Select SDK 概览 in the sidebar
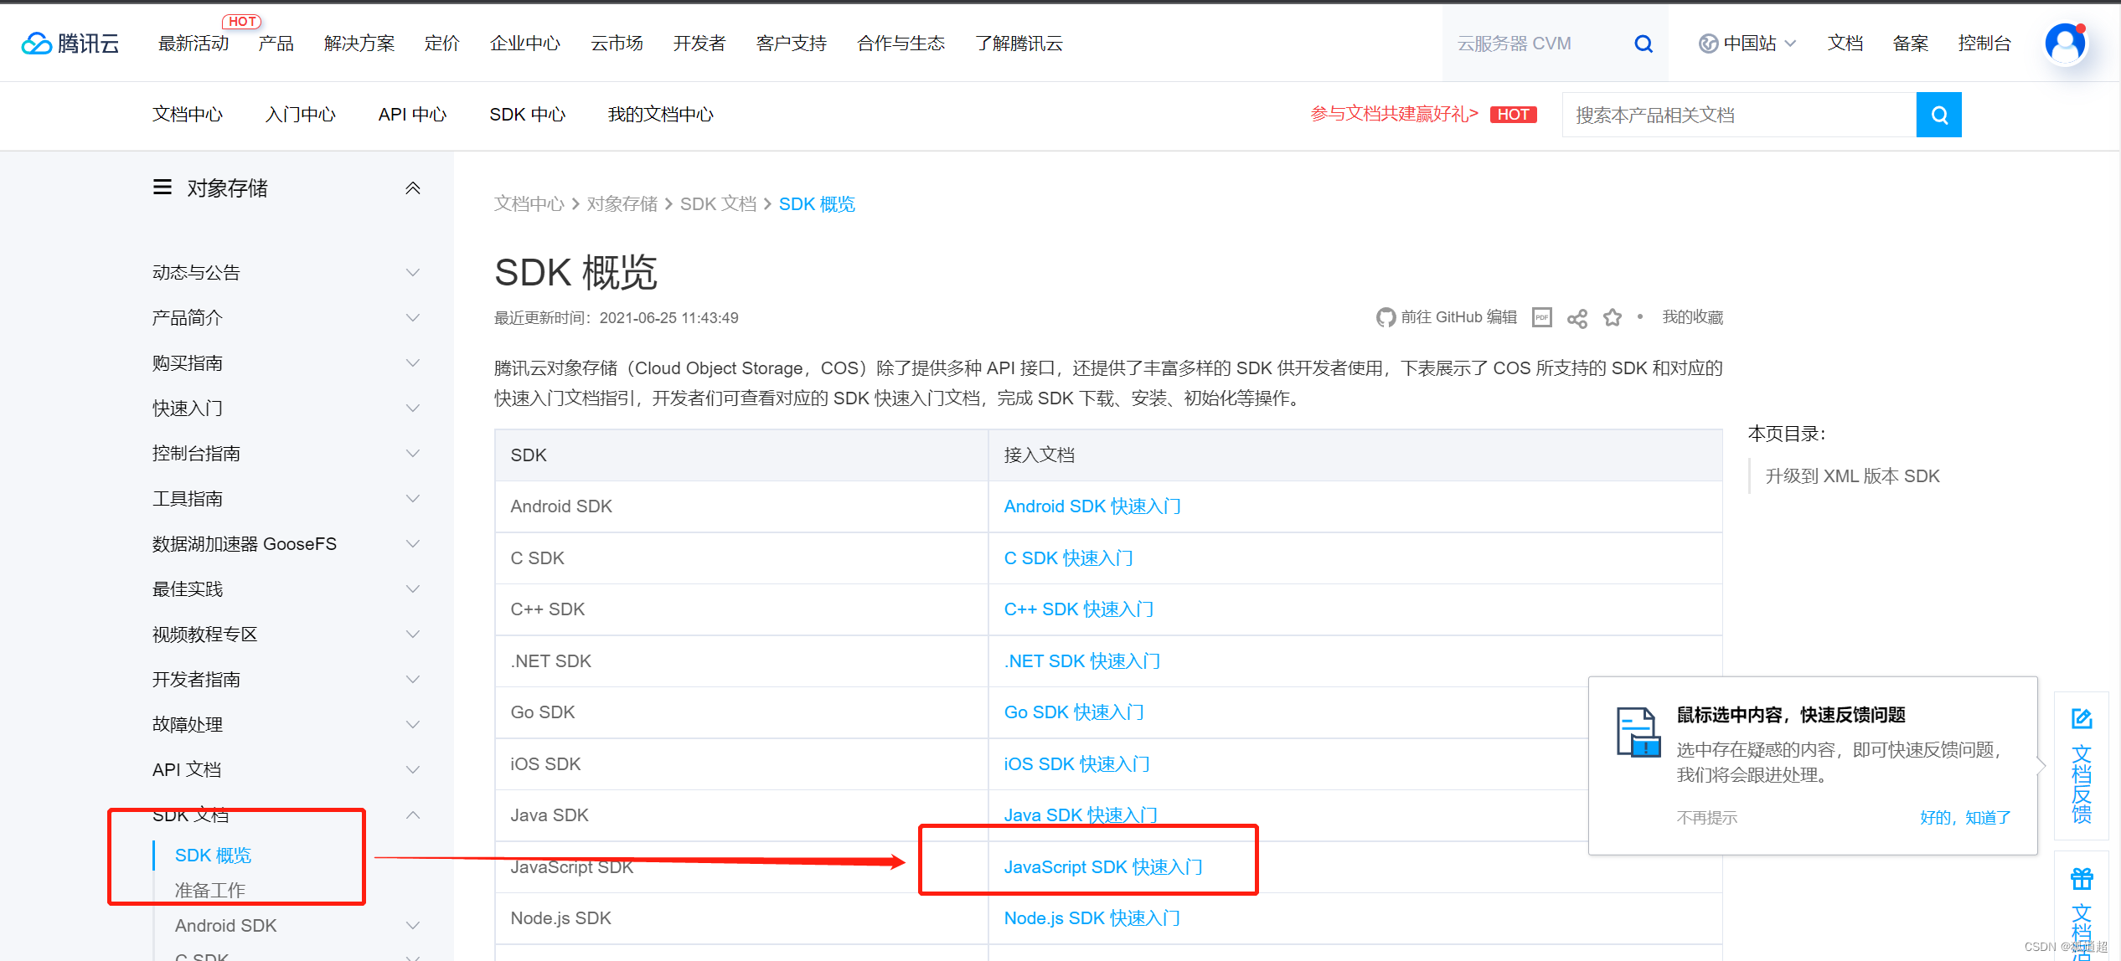 point(213,856)
